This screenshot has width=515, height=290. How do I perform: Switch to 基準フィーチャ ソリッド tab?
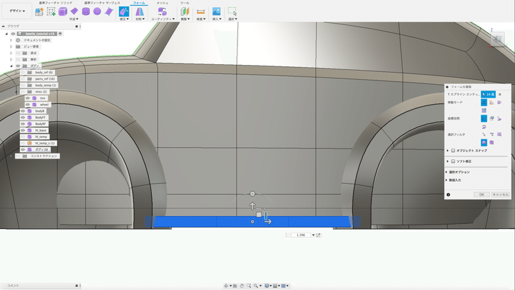(x=55, y=3)
